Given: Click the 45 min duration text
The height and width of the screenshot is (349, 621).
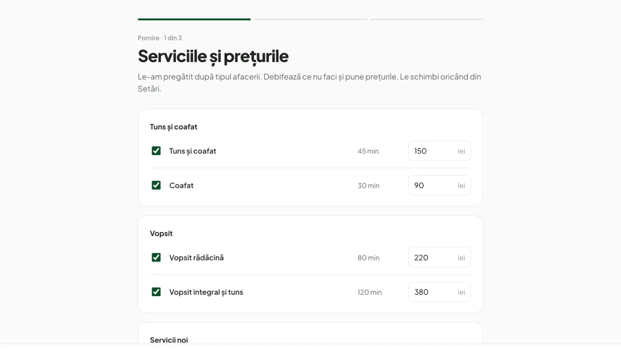Looking at the screenshot, I should pyautogui.click(x=368, y=151).
